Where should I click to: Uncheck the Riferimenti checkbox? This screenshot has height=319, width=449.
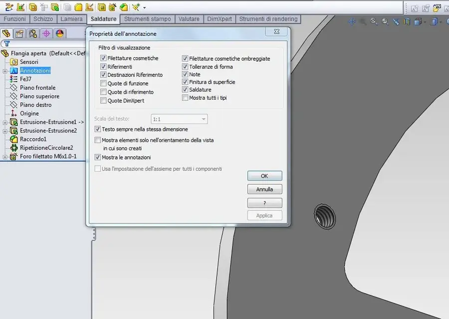tap(103, 67)
